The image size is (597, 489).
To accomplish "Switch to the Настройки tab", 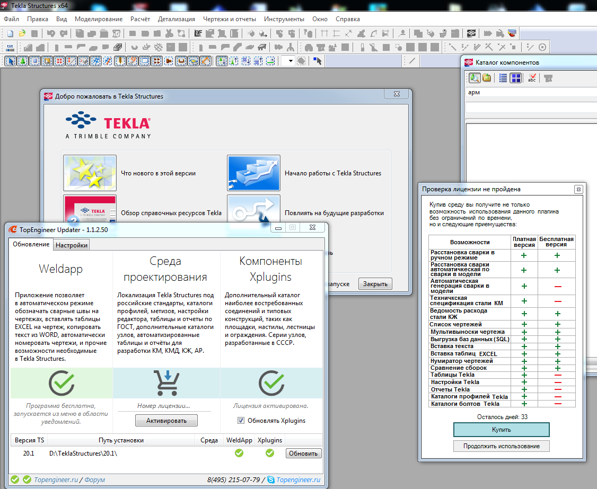I will tap(72, 245).
